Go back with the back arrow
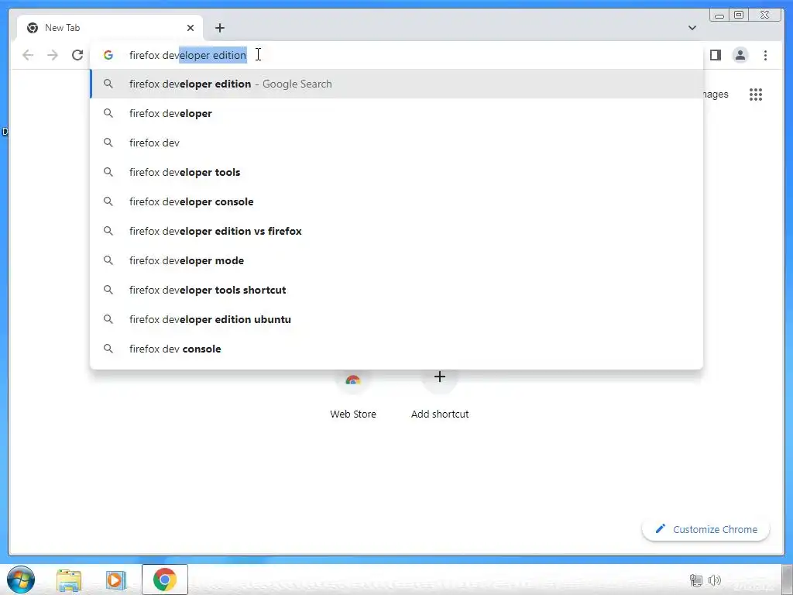The height and width of the screenshot is (595, 793). (x=28, y=55)
